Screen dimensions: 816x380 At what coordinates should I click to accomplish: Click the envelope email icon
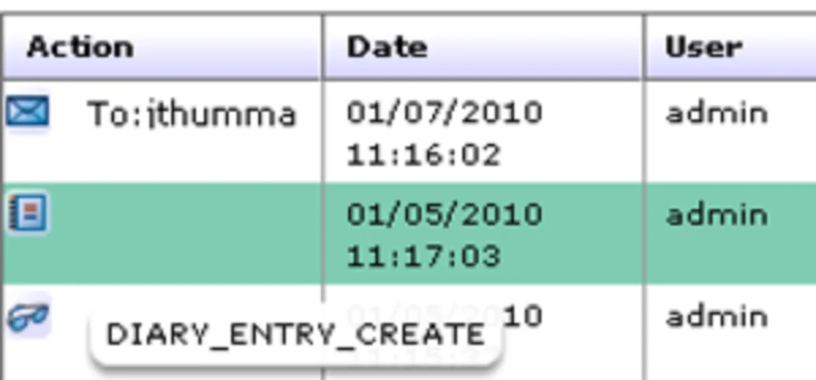click(27, 112)
